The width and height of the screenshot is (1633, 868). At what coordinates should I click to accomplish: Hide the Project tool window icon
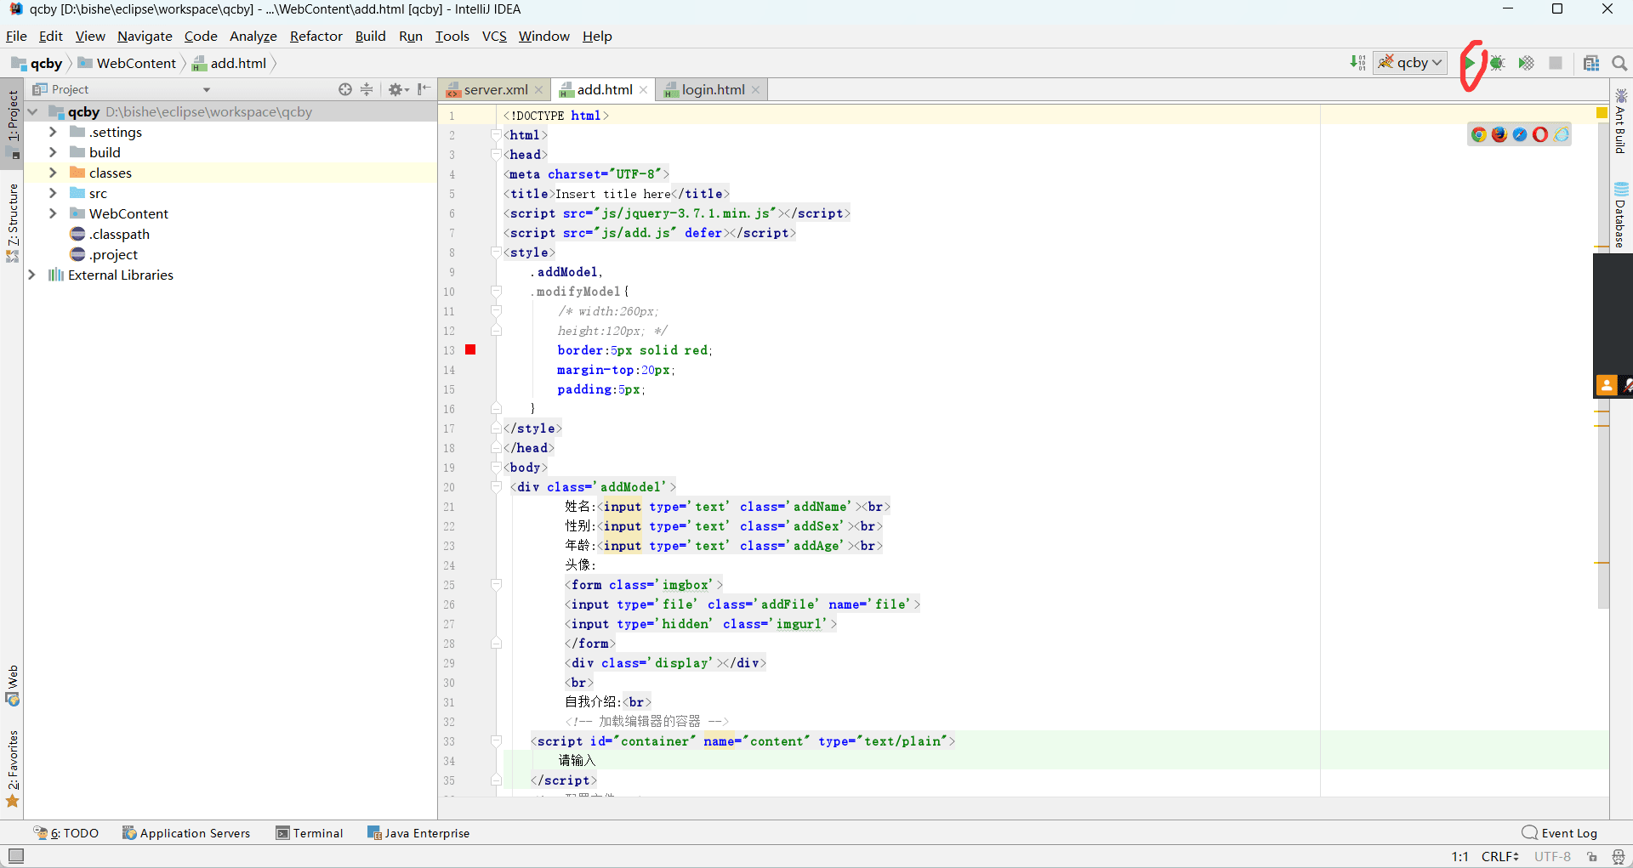(x=424, y=89)
